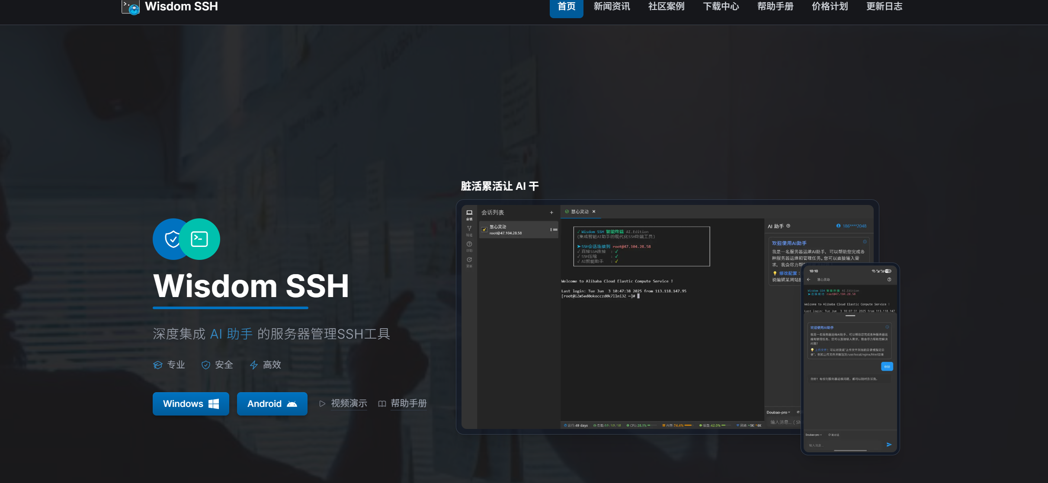The height and width of the screenshot is (483, 1048).
Task: Click the network traffic icon in status bar
Action: point(738,425)
